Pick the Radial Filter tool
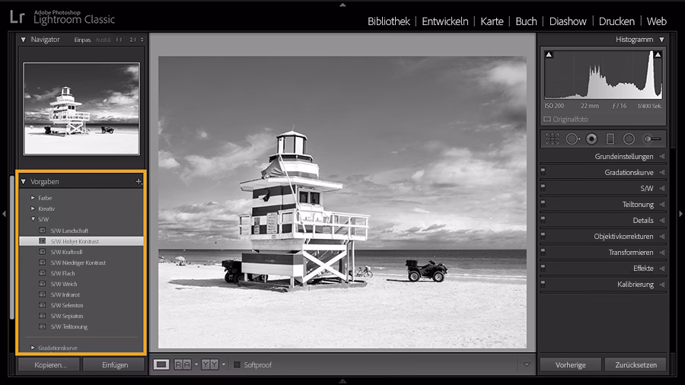 (x=629, y=138)
